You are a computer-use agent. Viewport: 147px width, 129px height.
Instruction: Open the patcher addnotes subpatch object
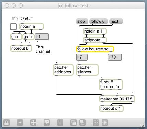(63, 70)
